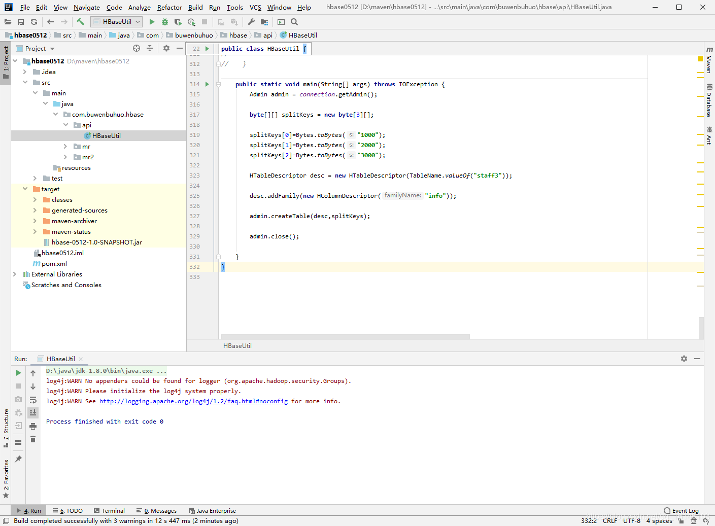Restore layout icon in Run panel sidebar

coord(18,442)
